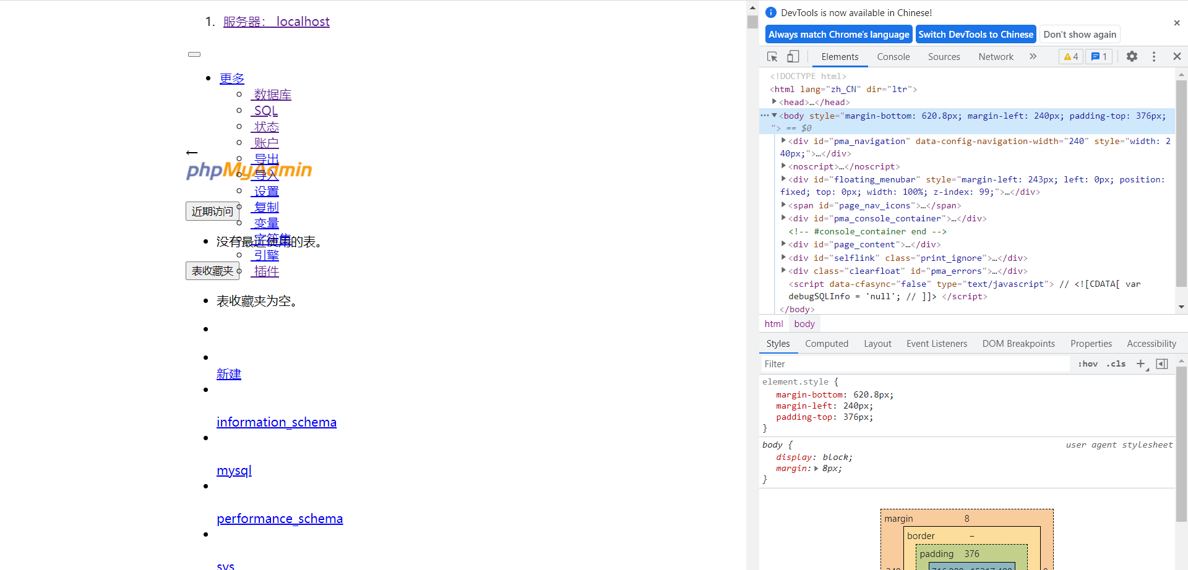Screen dimensions: 1188x570
Task: Click the small navbar toggler button
Action: (x=194, y=54)
